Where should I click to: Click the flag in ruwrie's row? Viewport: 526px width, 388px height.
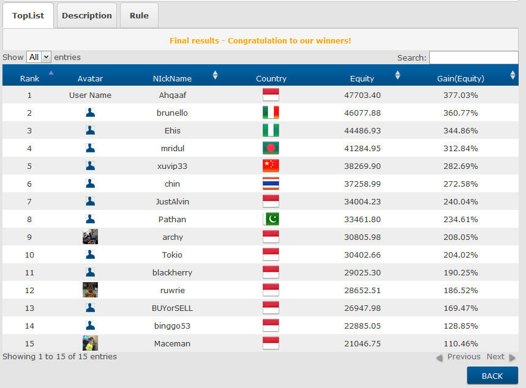tap(271, 290)
